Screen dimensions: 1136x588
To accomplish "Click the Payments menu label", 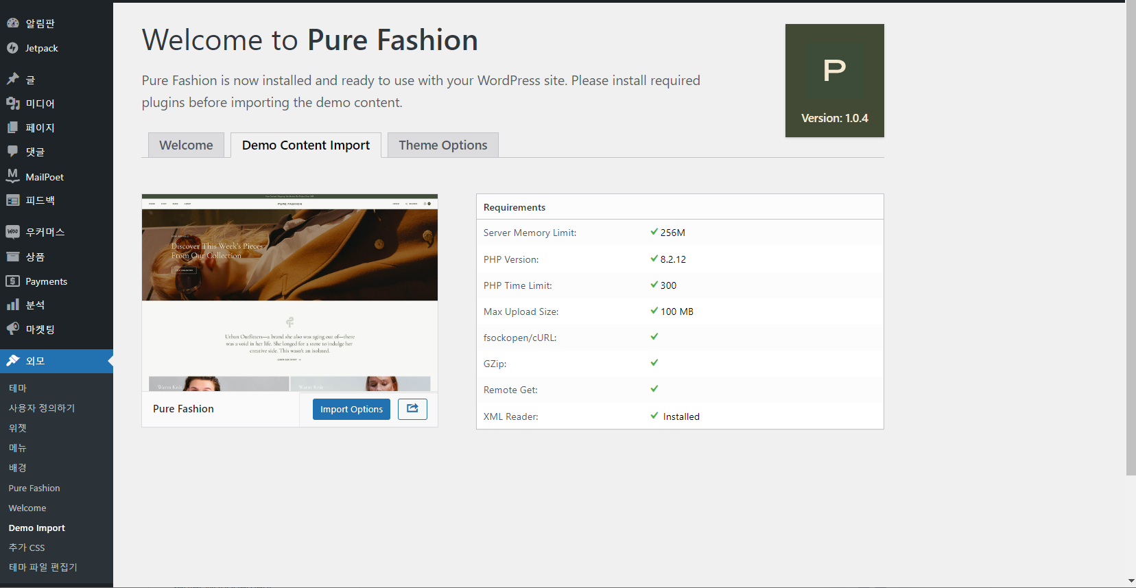I will pyautogui.click(x=47, y=281).
